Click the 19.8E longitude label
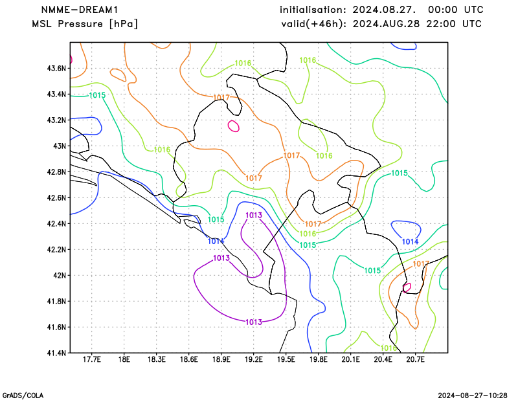The height and width of the screenshot is (400, 518). click(x=318, y=359)
